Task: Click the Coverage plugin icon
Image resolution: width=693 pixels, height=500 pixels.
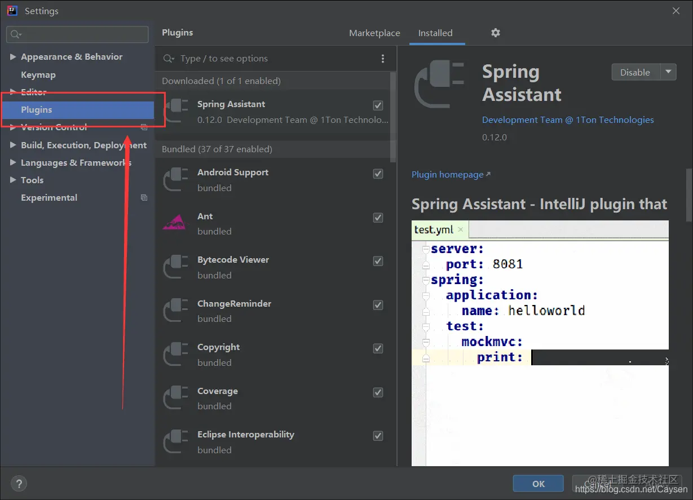Action: click(x=176, y=398)
